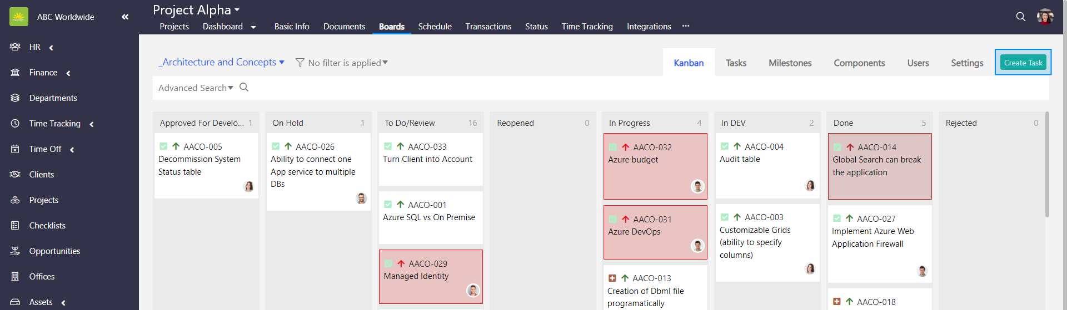Click the Create Task button
The height and width of the screenshot is (310, 1067).
tap(1023, 63)
